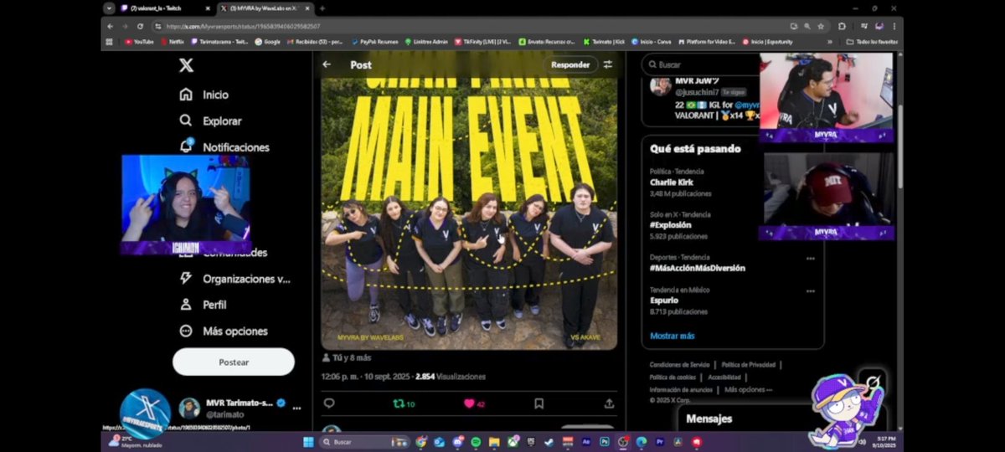1005x452 pixels.
Task: Open Premiere Pro from the taskbar
Action: [659, 442]
